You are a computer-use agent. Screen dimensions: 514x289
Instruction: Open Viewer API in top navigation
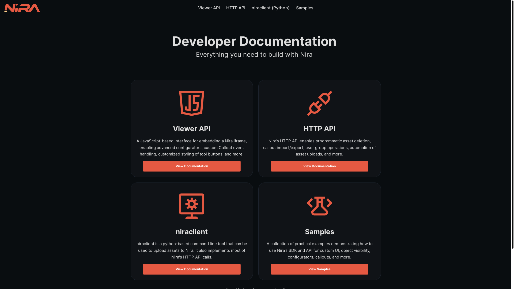coord(209,8)
